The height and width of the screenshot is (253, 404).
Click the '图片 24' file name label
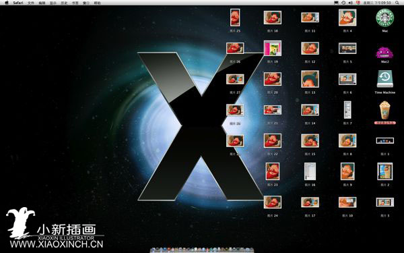click(273, 216)
